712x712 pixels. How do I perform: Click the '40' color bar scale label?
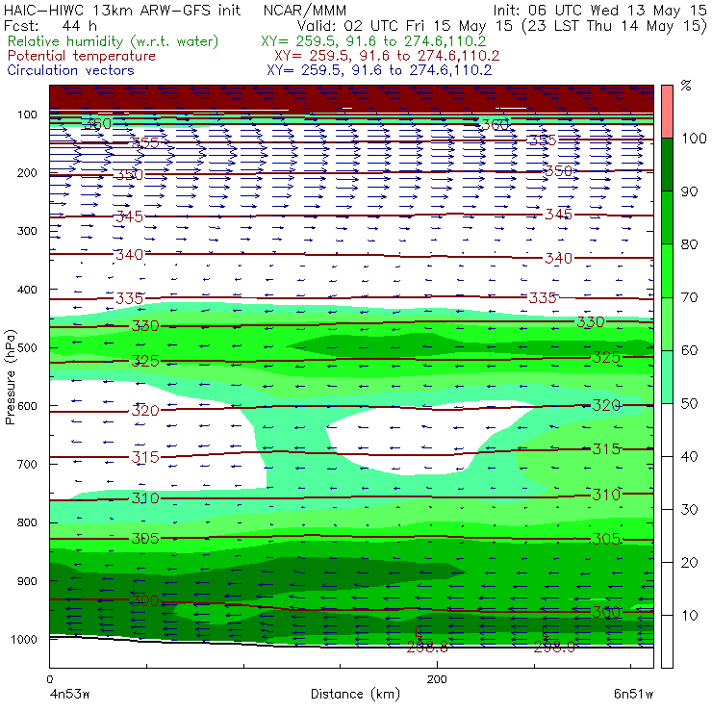pos(689,456)
